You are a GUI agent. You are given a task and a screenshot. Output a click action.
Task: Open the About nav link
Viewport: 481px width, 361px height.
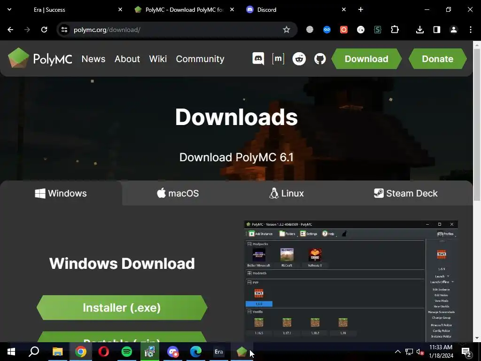pyautogui.click(x=127, y=59)
